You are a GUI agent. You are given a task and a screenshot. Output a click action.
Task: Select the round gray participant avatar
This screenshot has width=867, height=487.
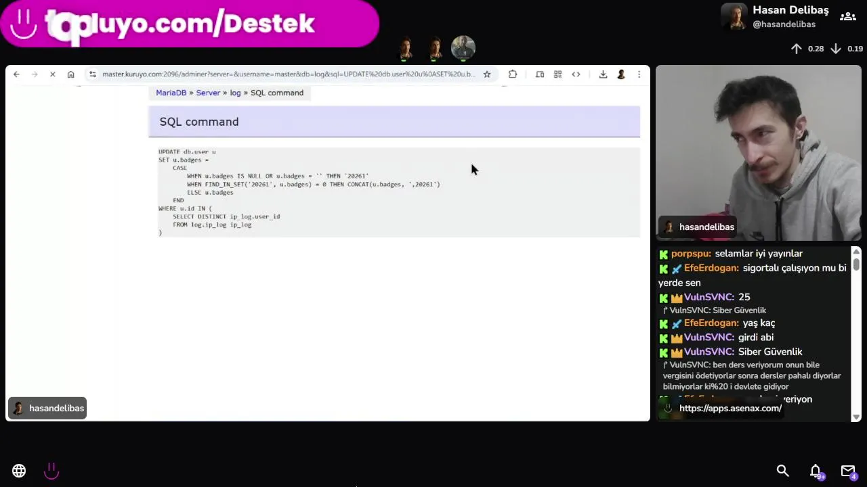click(463, 48)
